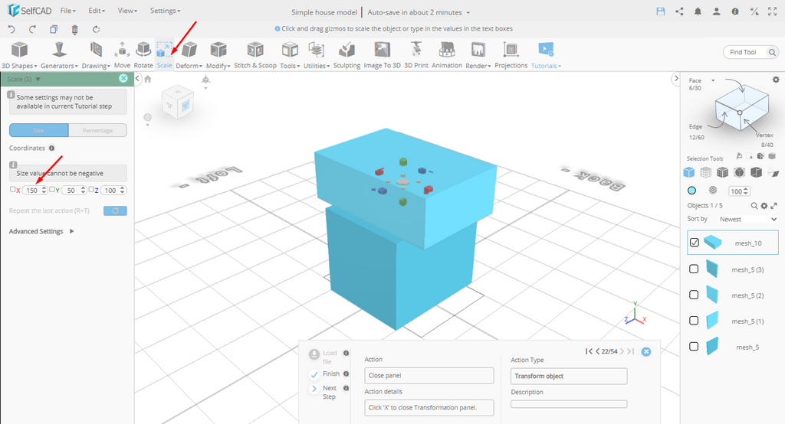Open the Generators tool menu
785x424 pixels.
[x=59, y=55]
